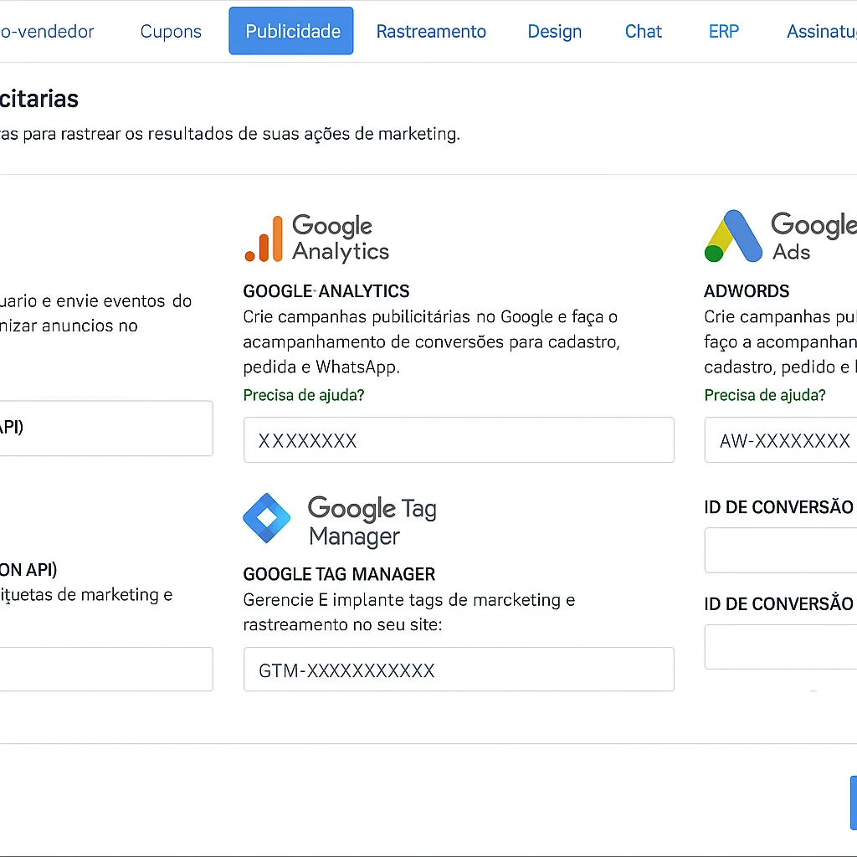The image size is (857, 857).
Task: Click the Tag Manager description text
Action: 408,612
